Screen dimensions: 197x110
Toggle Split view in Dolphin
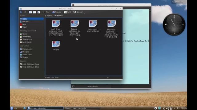coord(67,12)
